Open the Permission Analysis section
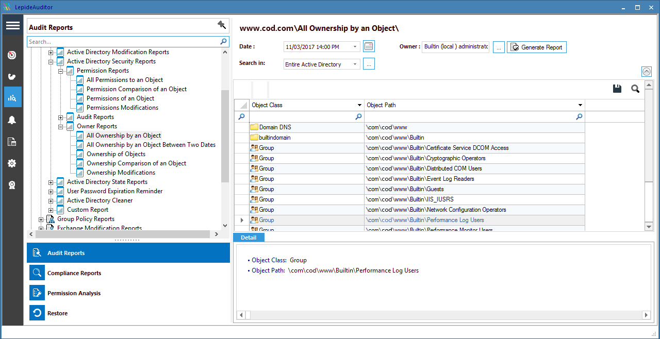Viewport: 660px width, 339px height. click(128, 293)
